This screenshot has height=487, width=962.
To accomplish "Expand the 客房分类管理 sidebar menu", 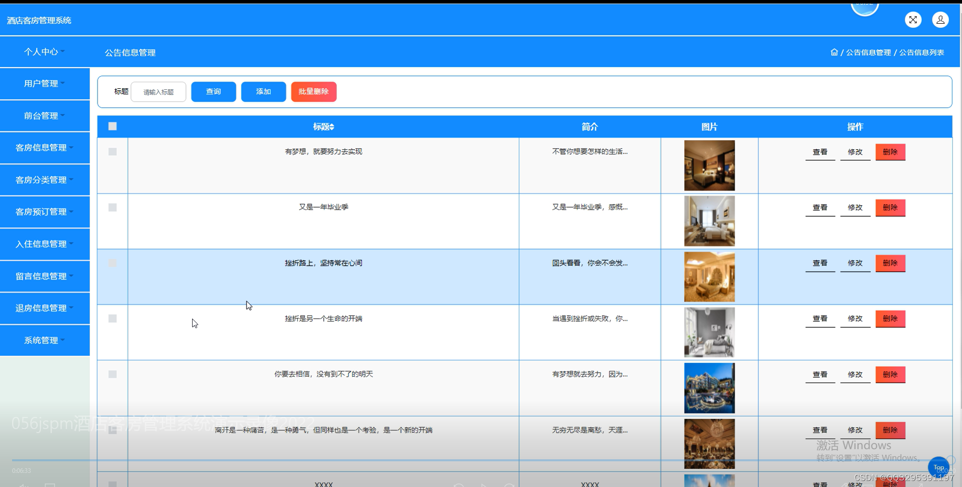I will click(x=45, y=180).
